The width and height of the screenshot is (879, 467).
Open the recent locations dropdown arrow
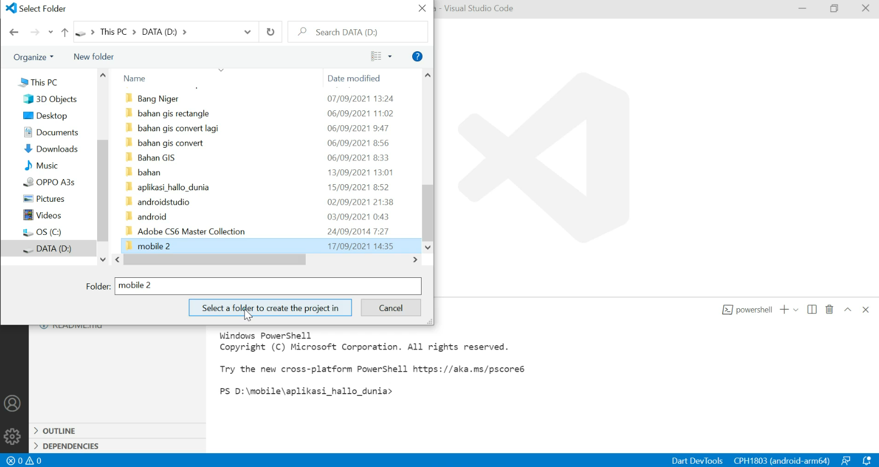pyautogui.click(x=51, y=32)
